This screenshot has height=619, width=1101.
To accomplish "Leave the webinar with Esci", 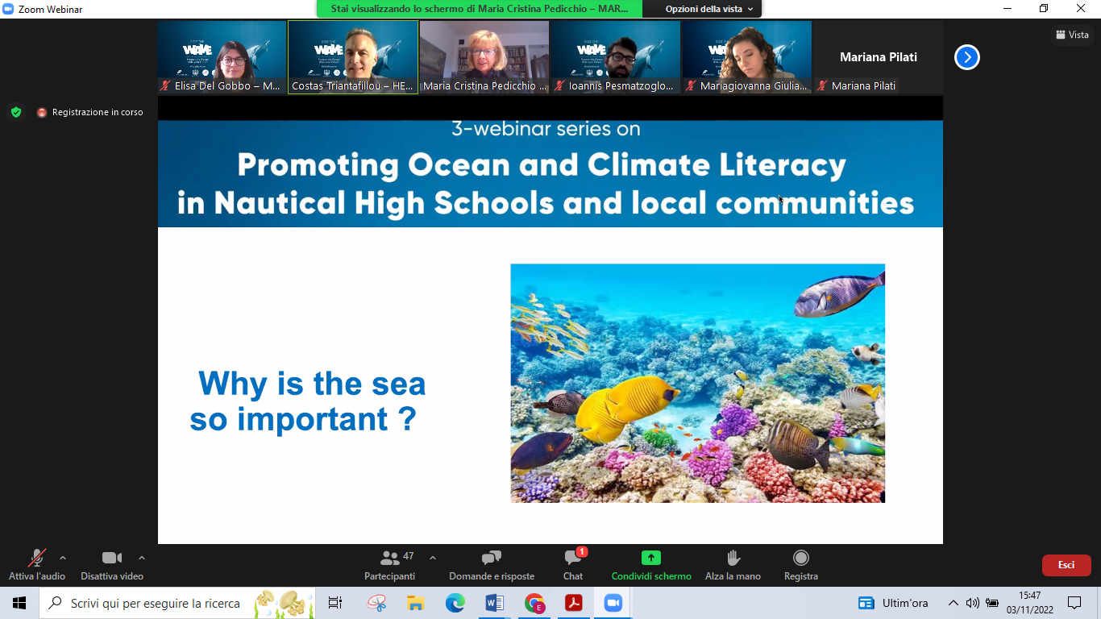I will [x=1066, y=565].
